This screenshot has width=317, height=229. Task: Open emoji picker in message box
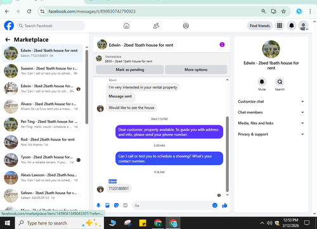[x=215, y=205]
